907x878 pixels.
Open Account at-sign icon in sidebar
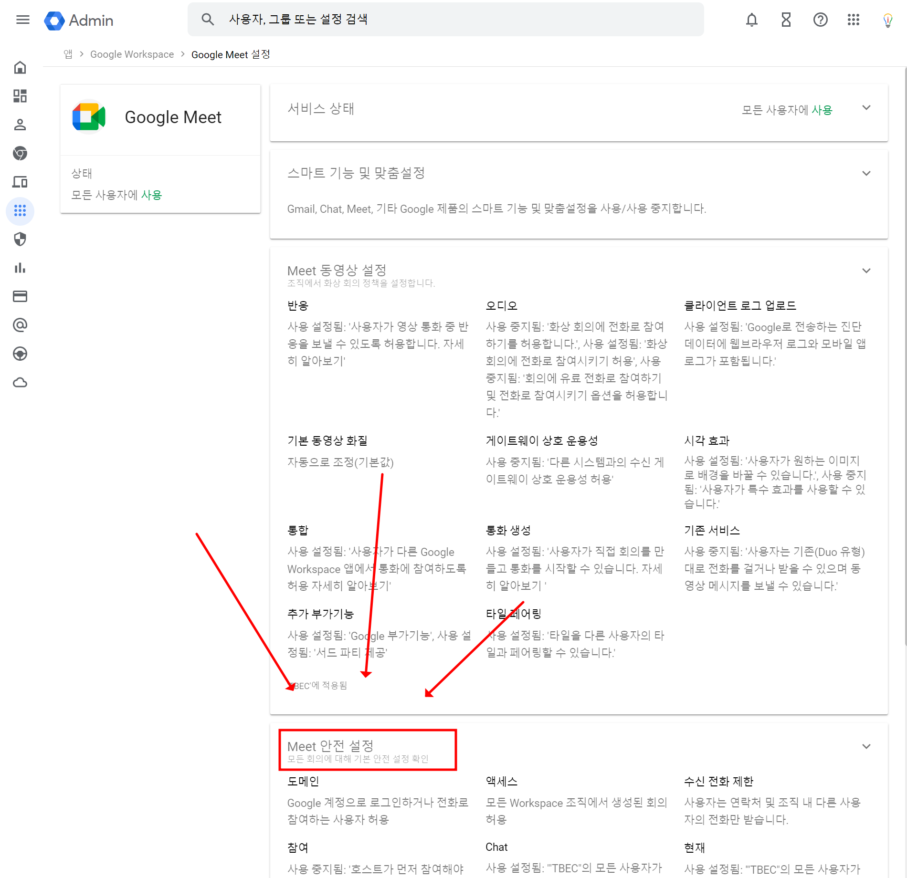tap(20, 325)
